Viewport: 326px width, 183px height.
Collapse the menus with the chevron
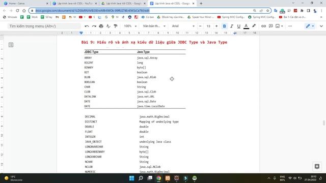tap(321, 26)
